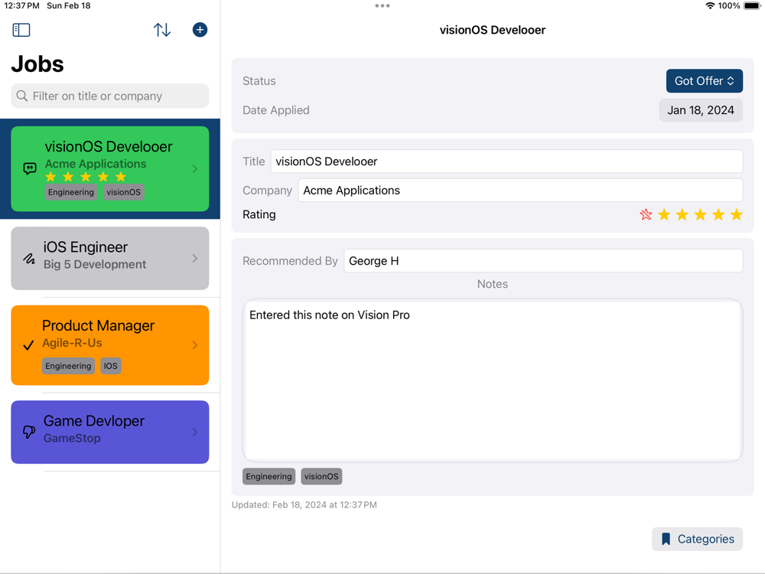The height and width of the screenshot is (574, 765).
Task: Click visionOS tag on visionOS Develooer card
Action: (123, 192)
